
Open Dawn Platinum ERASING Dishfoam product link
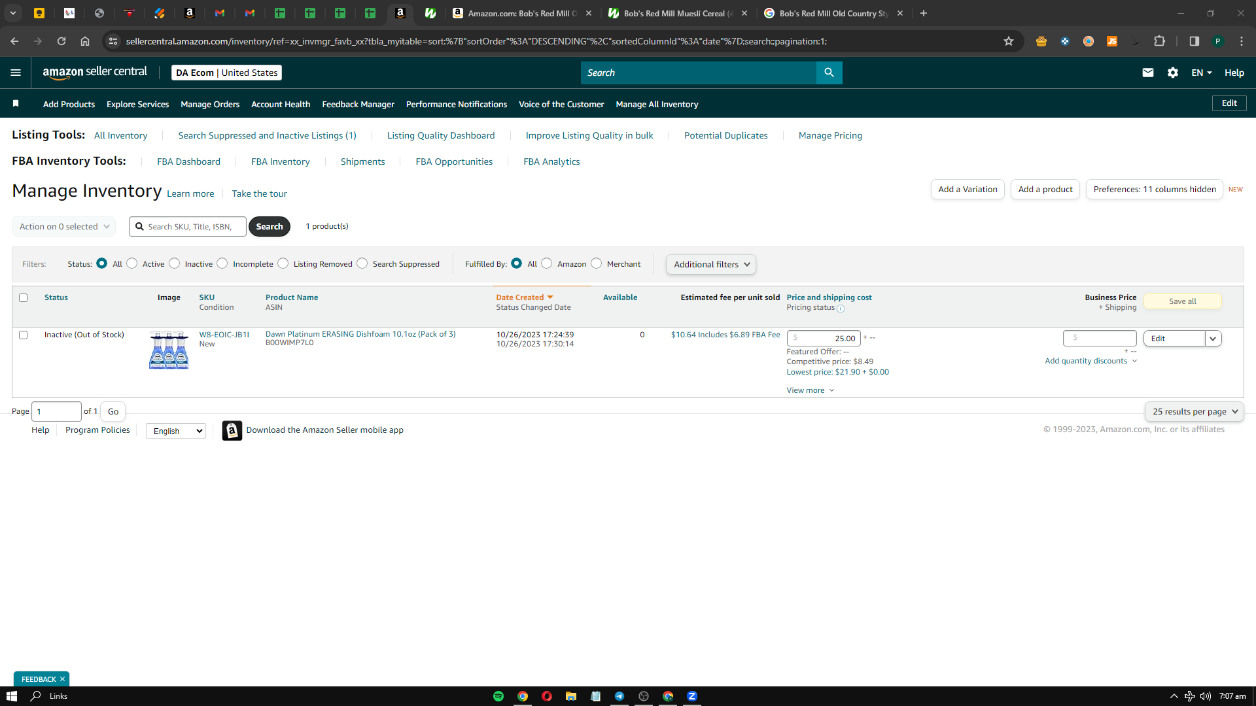tap(360, 334)
